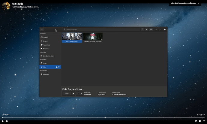This screenshot has height=124, width=207.
Task: Select the Linux runner
Action: pyautogui.click(x=50, y=63)
